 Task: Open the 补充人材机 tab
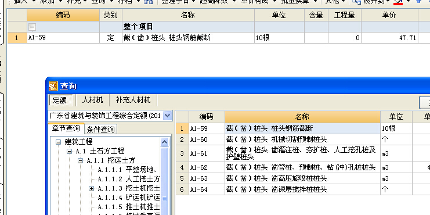[133, 100]
